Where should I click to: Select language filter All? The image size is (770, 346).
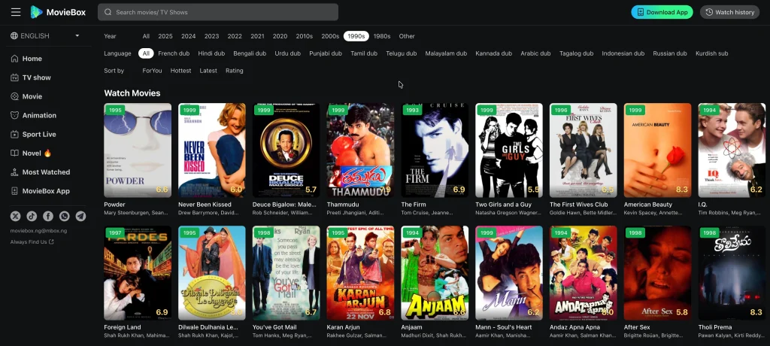pyautogui.click(x=146, y=53)
